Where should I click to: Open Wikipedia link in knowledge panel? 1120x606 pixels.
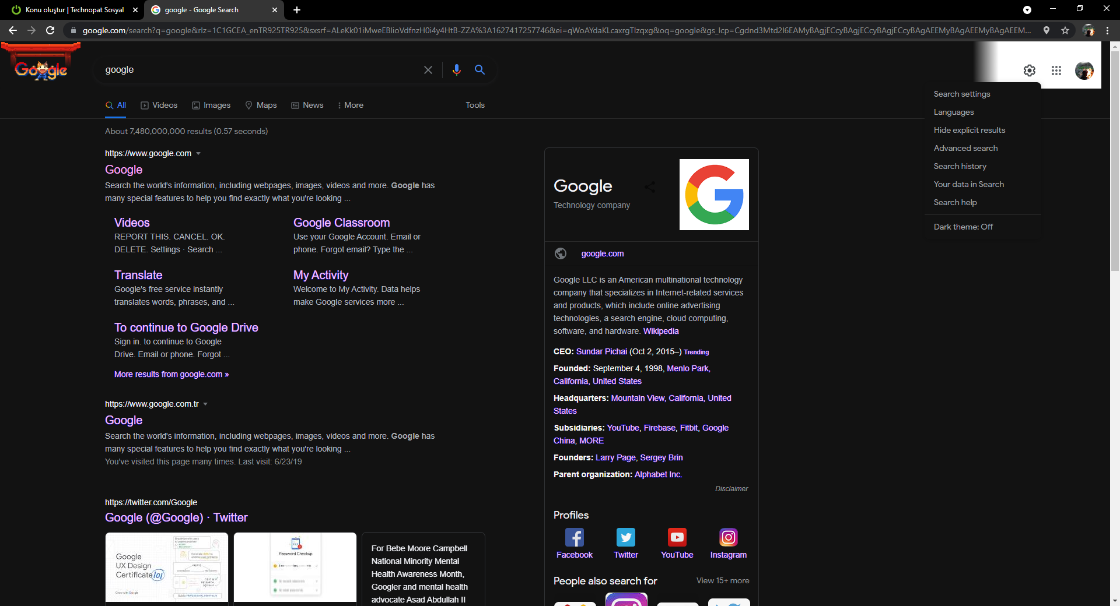click(x=661, y=331)
